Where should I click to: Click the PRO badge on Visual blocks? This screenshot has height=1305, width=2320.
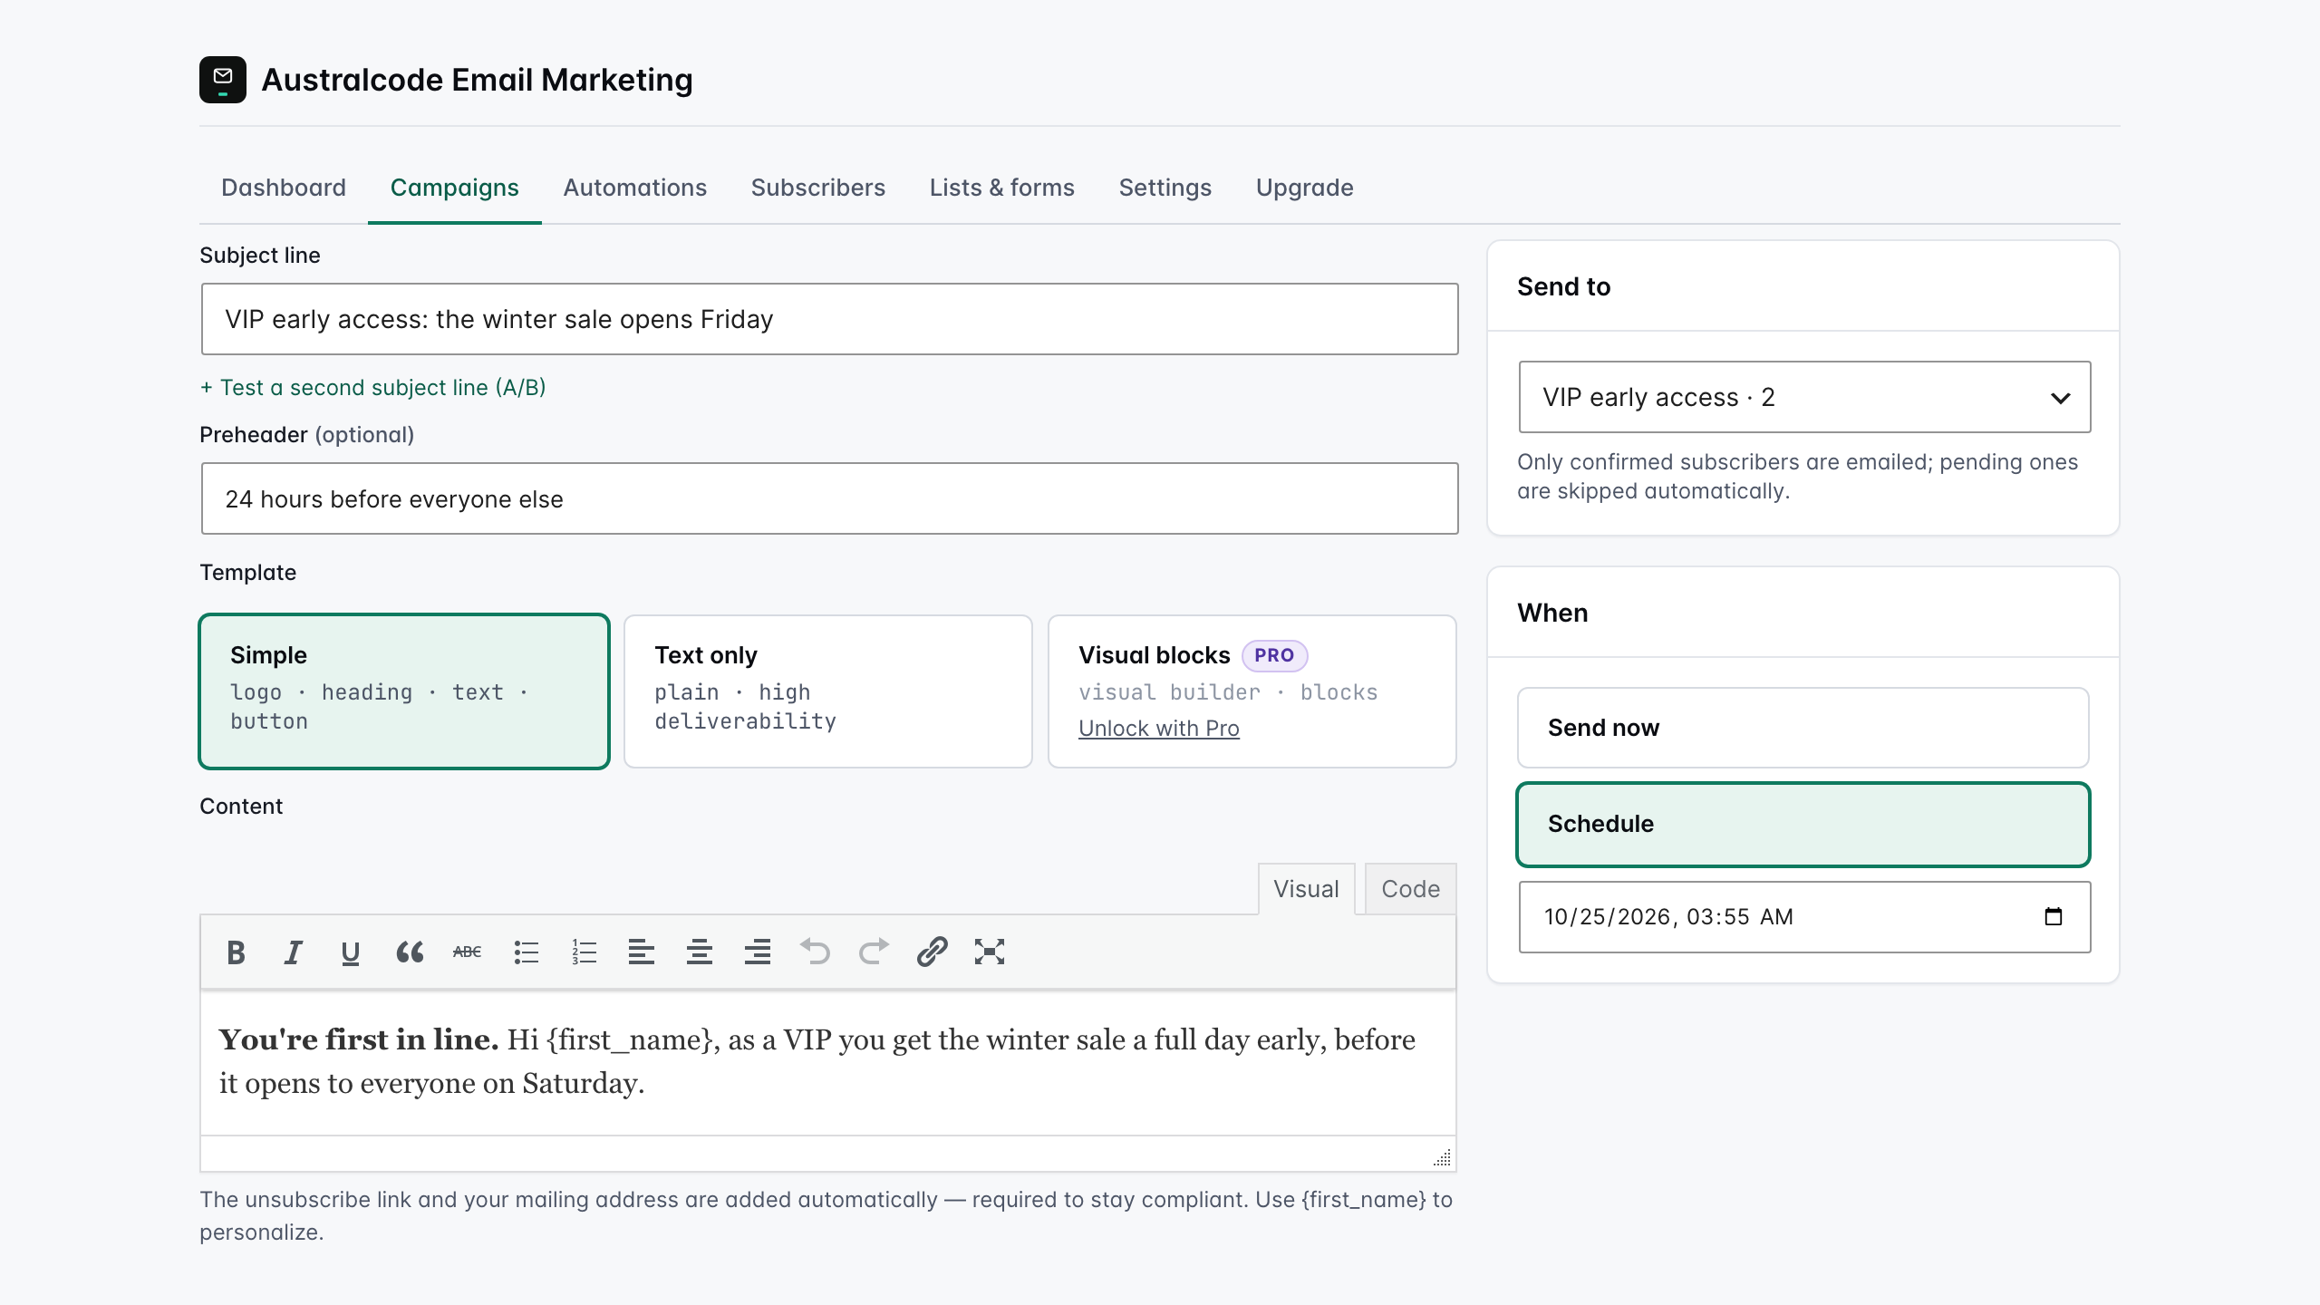pos(1274,655)
